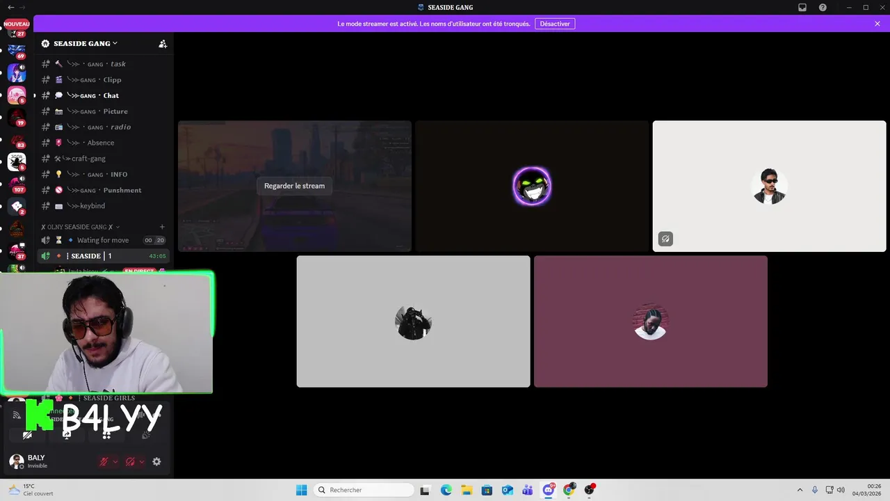Toggle the camera in the voice panel
The height and width of the screenshot is (501, 890).
tap(27, 435)
